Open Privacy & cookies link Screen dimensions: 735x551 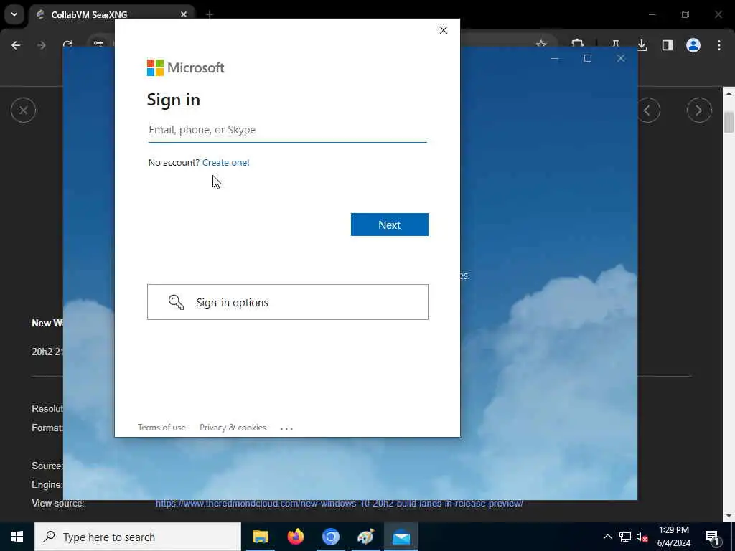(x=233, y=428)
